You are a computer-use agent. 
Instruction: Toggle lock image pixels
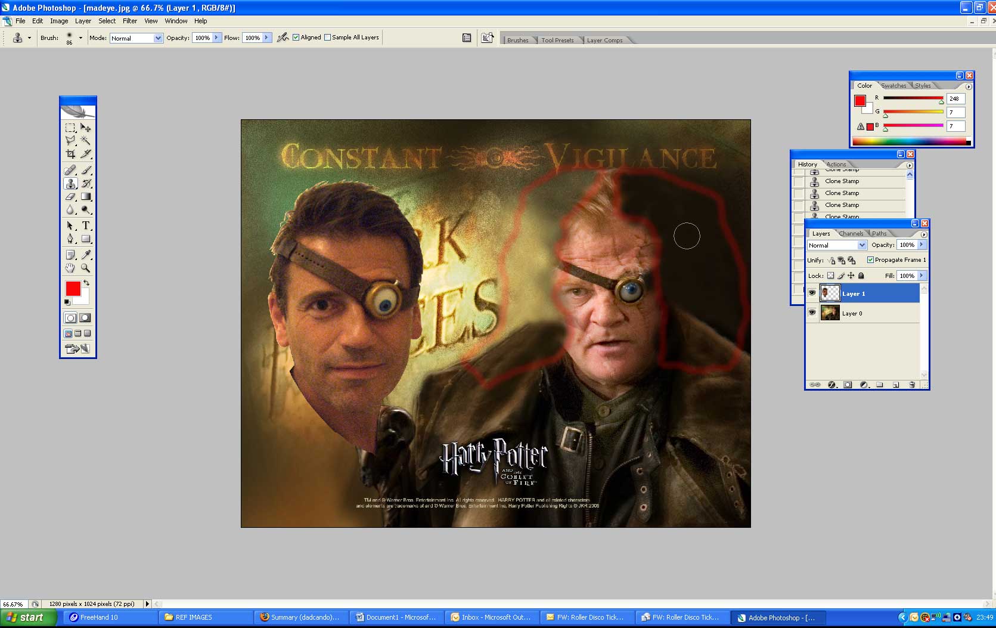[x=841, y=276]
